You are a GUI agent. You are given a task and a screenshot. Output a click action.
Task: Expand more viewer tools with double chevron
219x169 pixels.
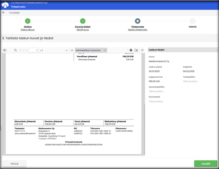[142, 50]
